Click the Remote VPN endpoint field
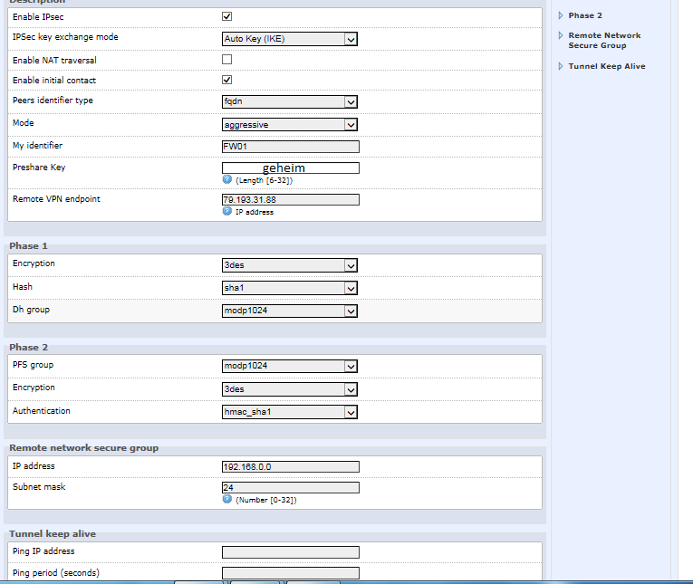 click(290, 200)
